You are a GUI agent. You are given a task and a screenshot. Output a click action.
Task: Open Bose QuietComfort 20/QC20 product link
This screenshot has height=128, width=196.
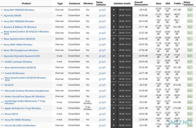pyautogui.click(x=19, y=39)
